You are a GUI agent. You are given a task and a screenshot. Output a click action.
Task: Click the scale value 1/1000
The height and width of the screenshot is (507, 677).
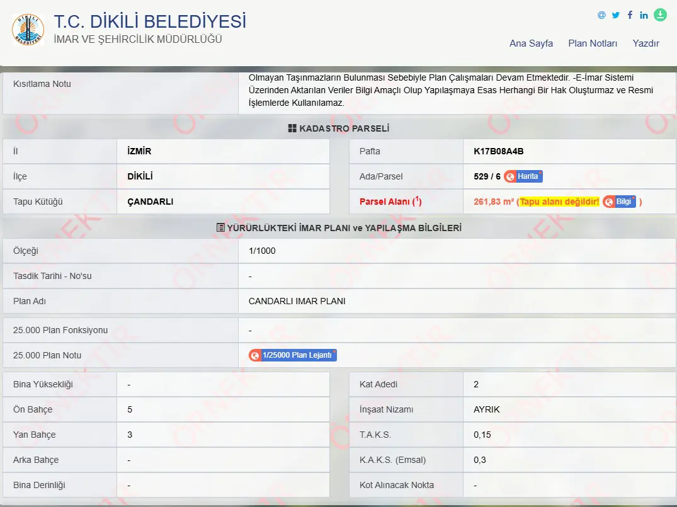pos(262,251)
